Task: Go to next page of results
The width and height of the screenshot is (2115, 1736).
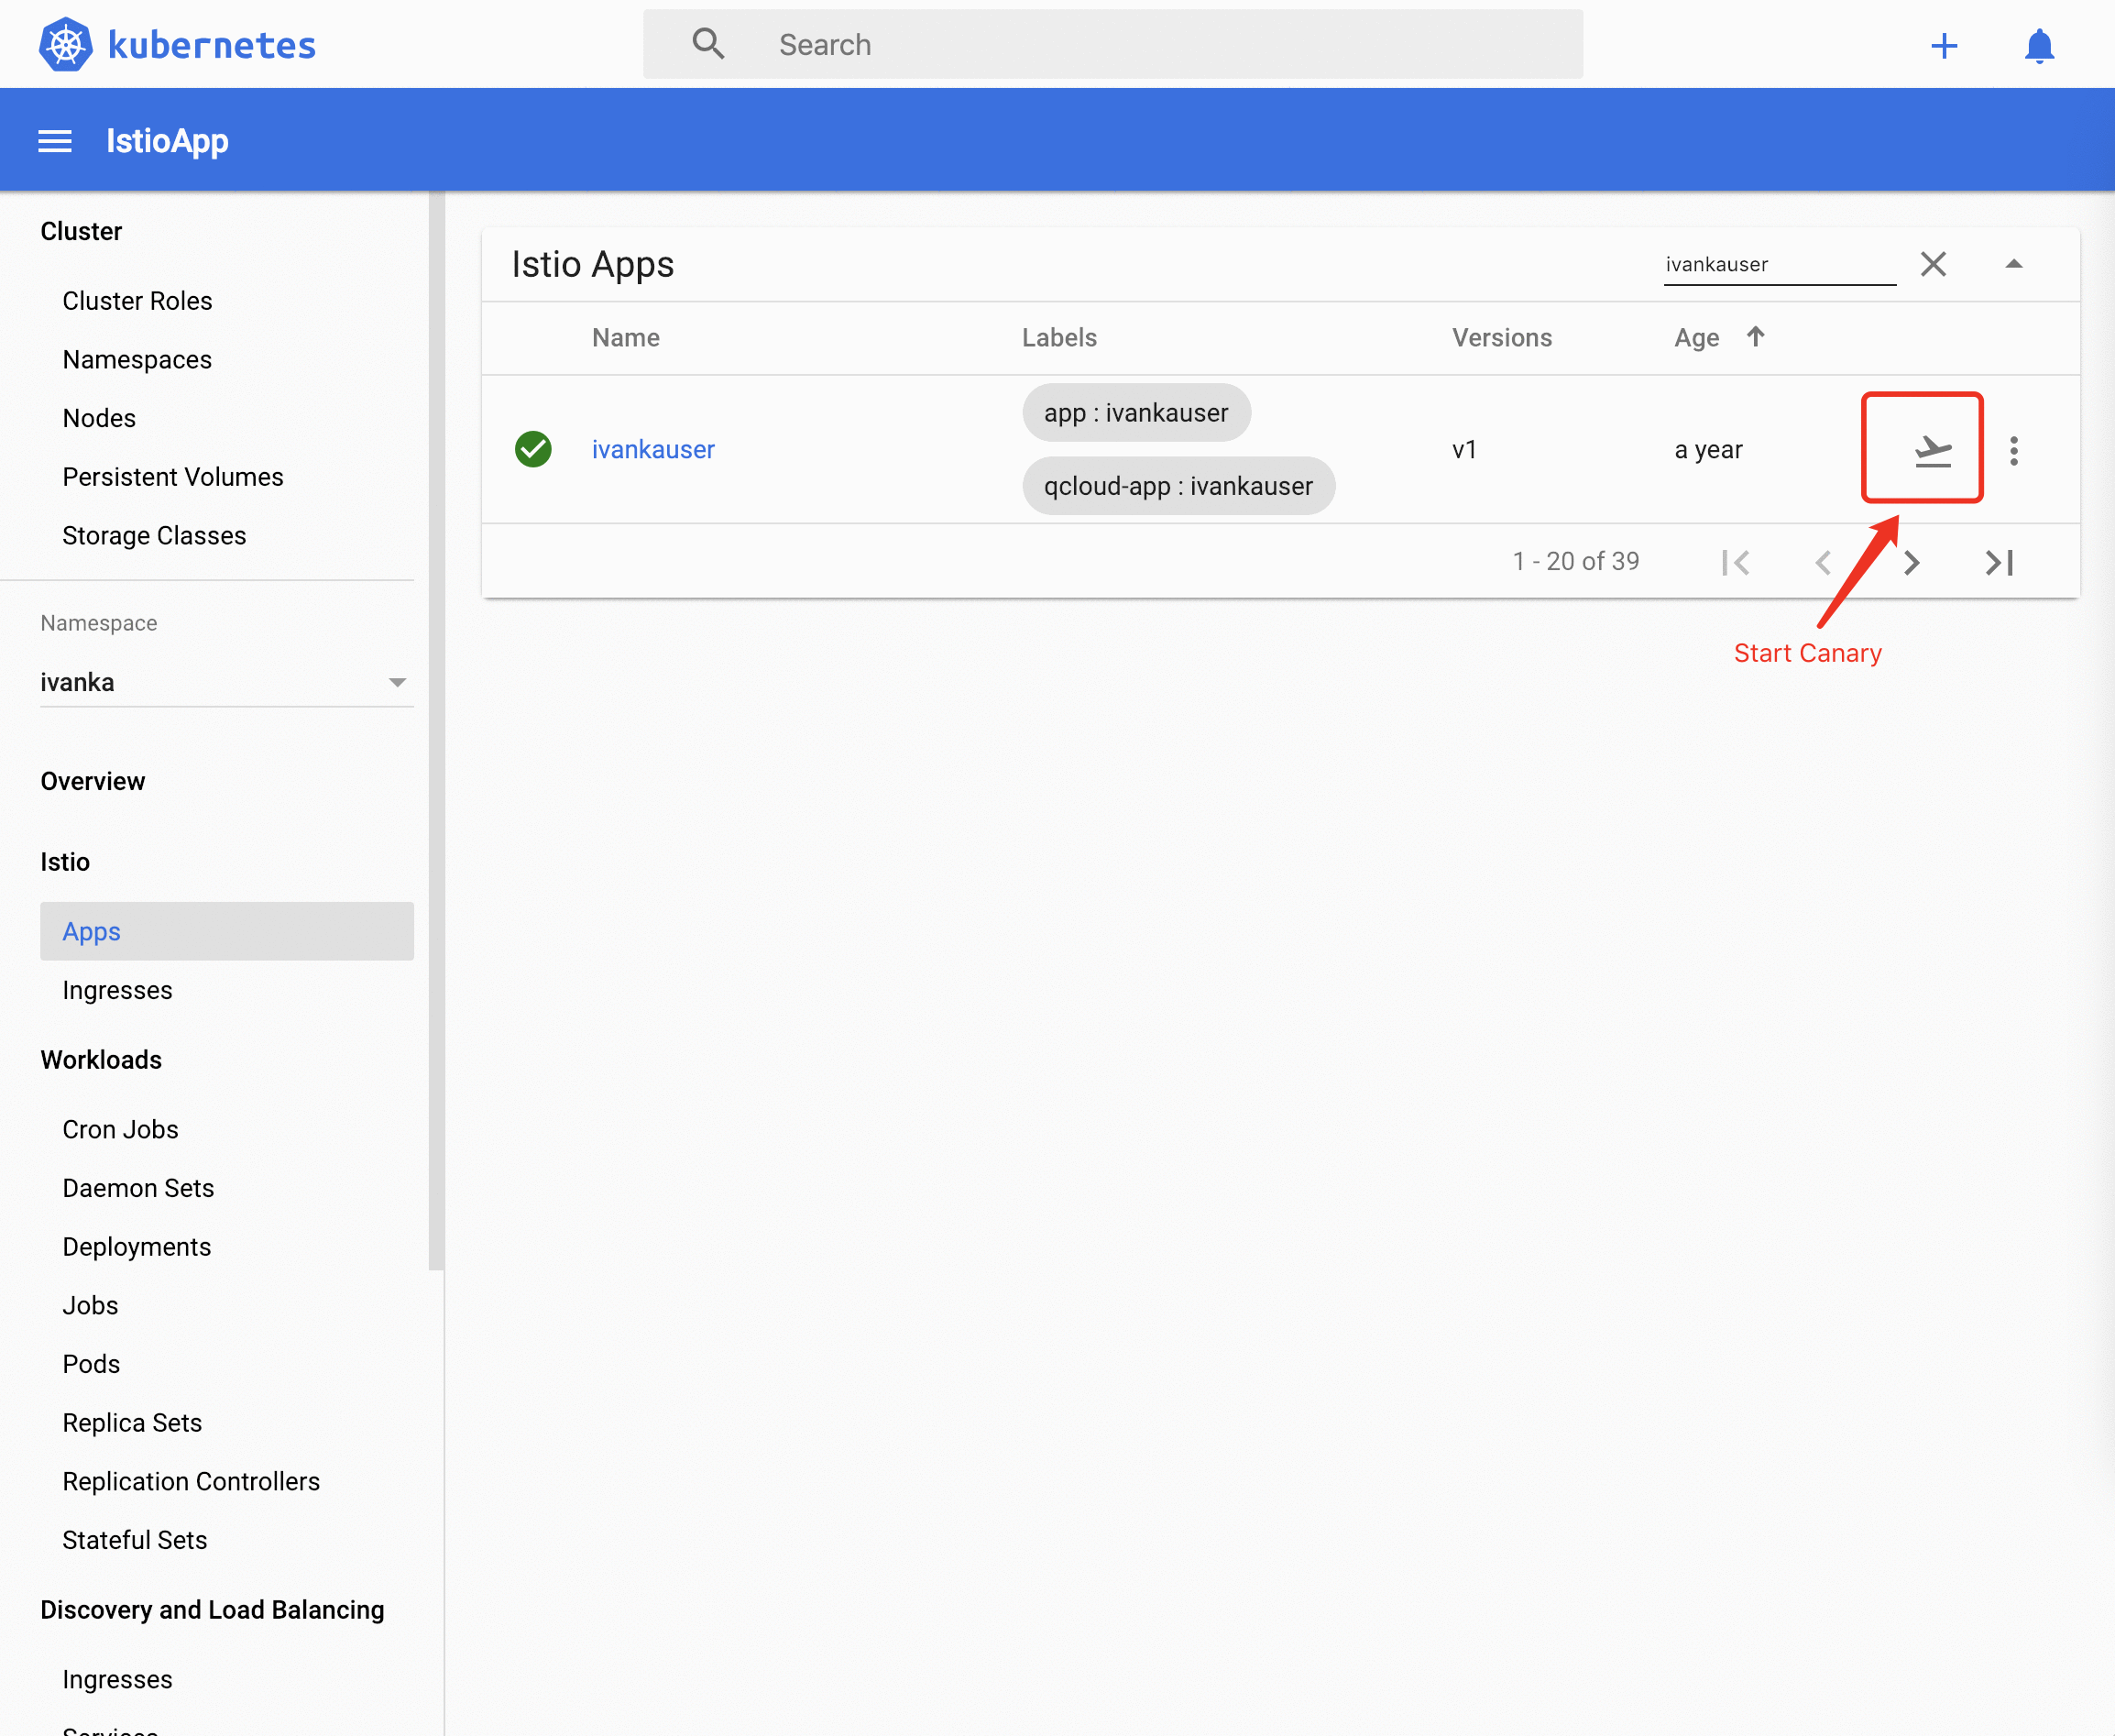Action: coord(1911,562)
